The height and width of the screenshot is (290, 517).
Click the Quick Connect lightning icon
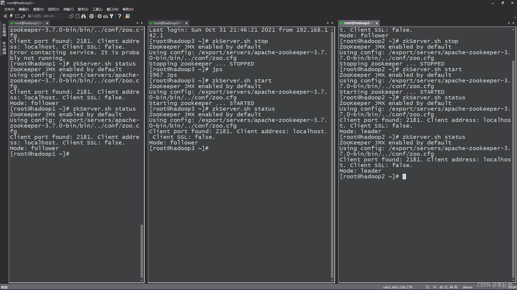point(11,16)
